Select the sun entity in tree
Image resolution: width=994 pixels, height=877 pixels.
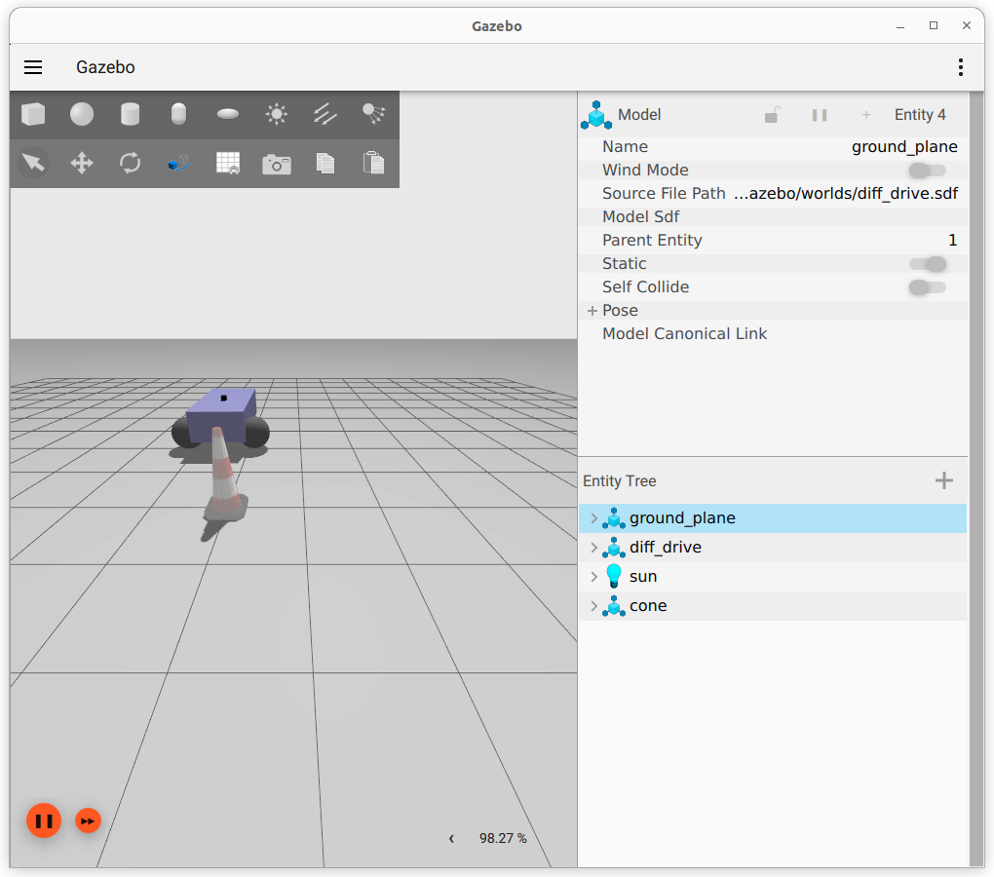(643, 577)
